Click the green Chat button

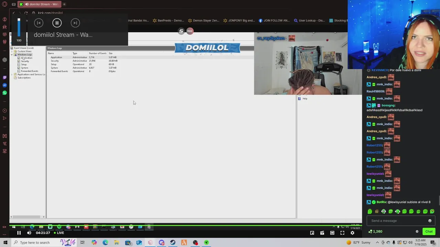[429, 232]
